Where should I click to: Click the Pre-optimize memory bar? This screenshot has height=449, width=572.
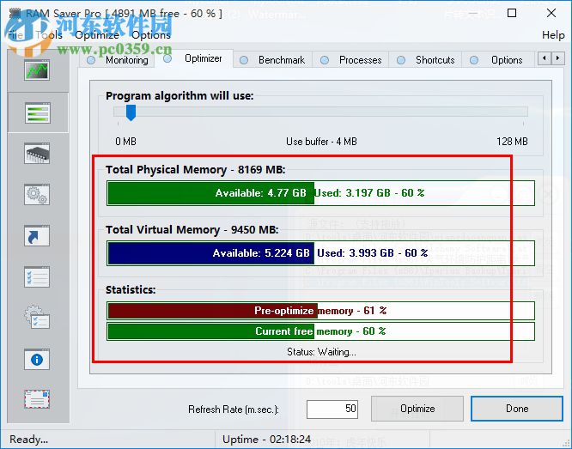pos(320,311)
